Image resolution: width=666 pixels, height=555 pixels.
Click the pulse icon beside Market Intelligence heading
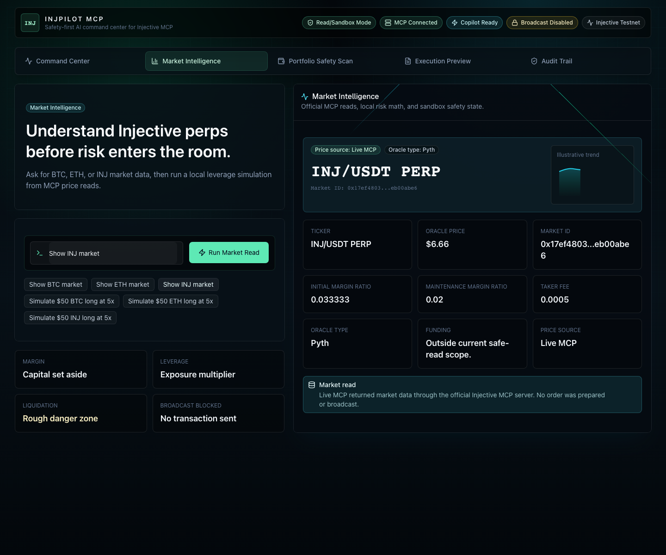point(305,97)
